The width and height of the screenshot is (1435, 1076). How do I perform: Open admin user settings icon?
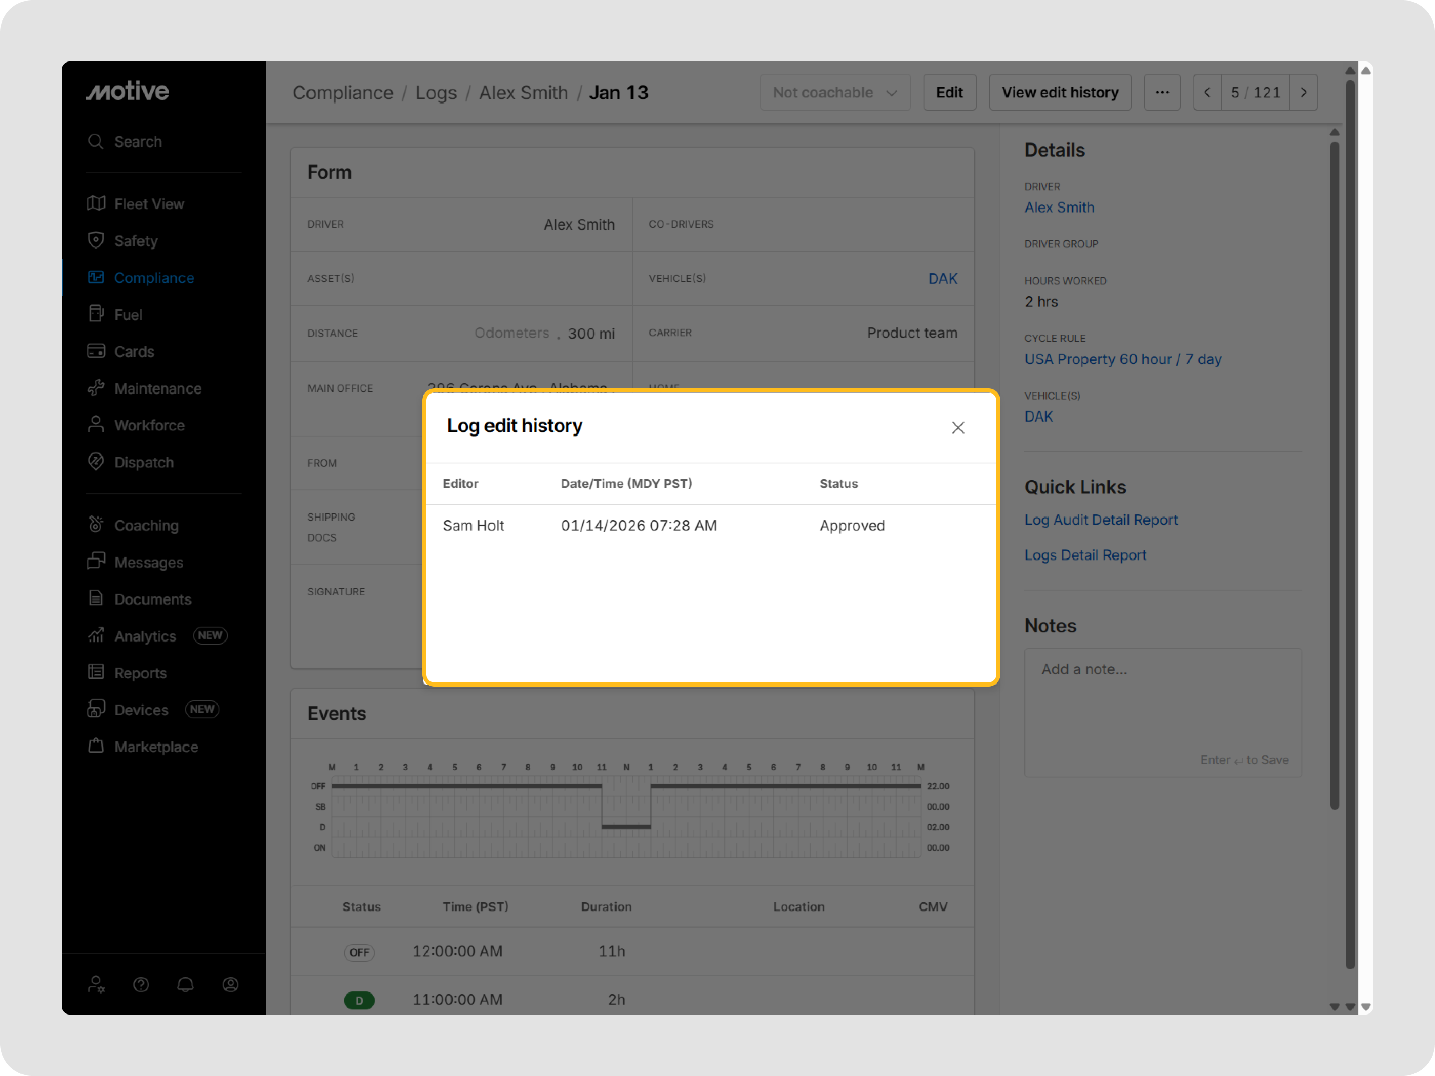click(x=96, y=985)
